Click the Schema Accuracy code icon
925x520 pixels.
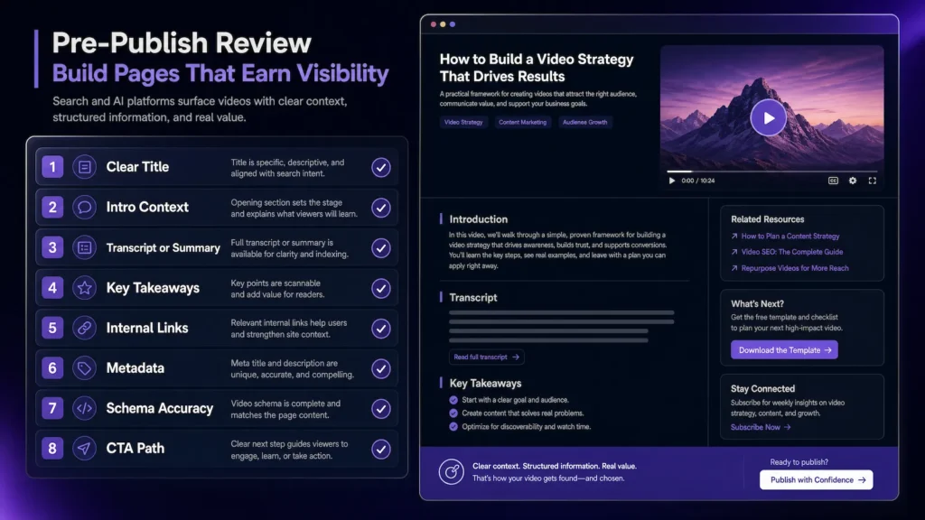click(84, 409)
